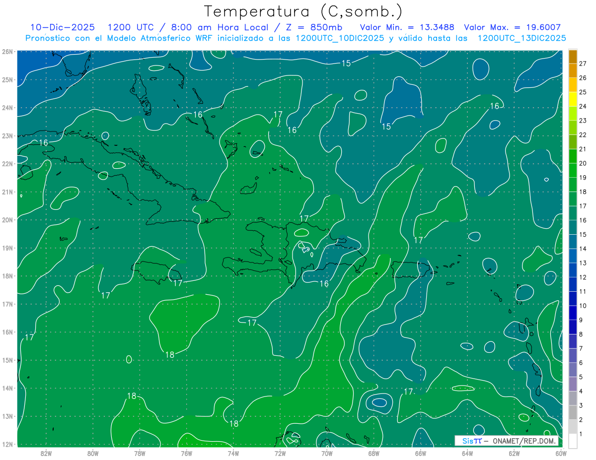Screen dimensions: 596x460
Task: Click latitude axis label "21N"
Action: point(7,192)
